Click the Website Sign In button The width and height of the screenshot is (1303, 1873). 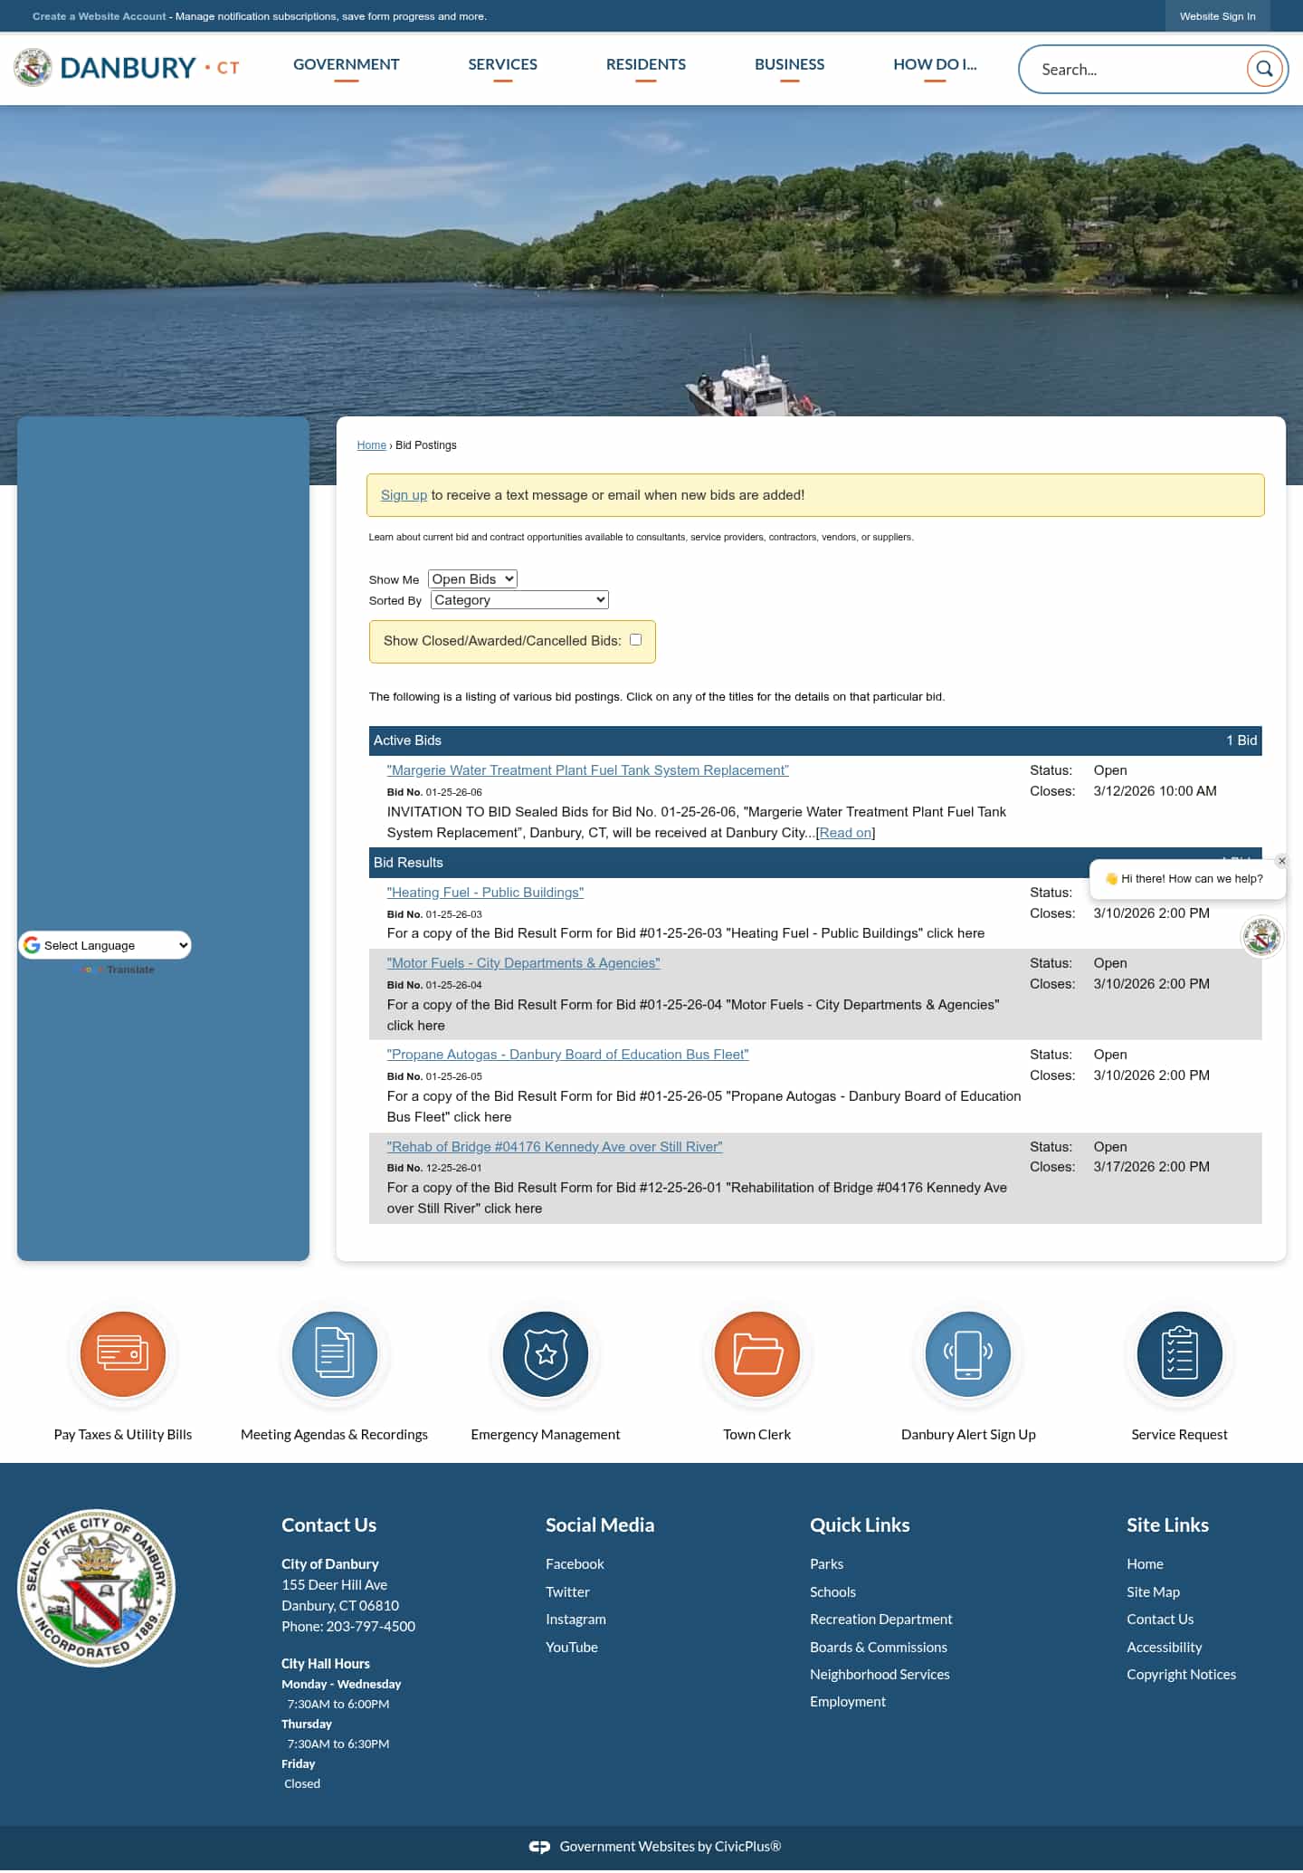1217,16
